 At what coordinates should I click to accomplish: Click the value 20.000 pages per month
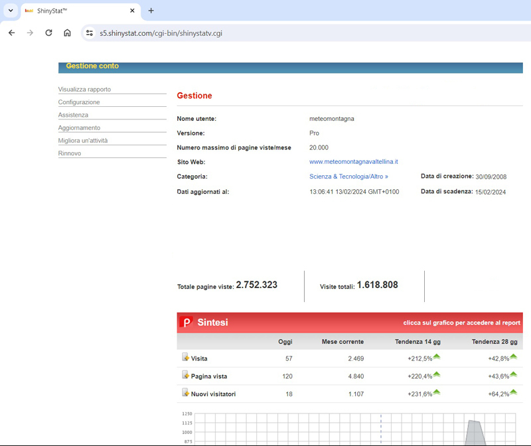coord(319,147)
